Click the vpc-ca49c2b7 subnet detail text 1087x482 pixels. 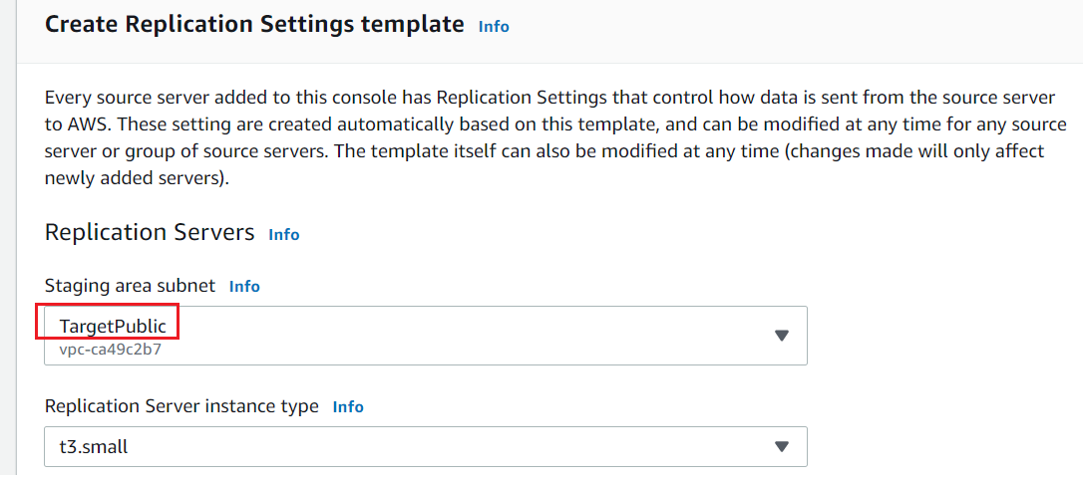coord(104,350)
